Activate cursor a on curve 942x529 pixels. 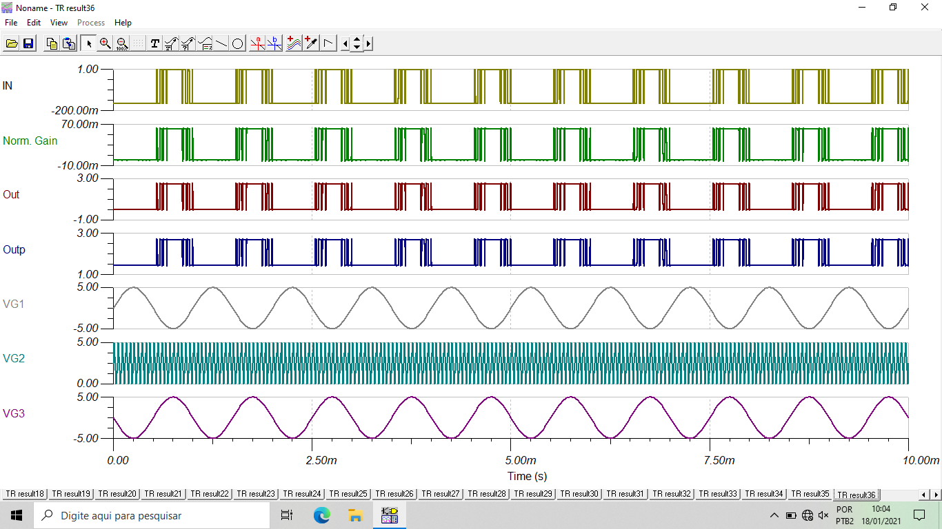258,43
